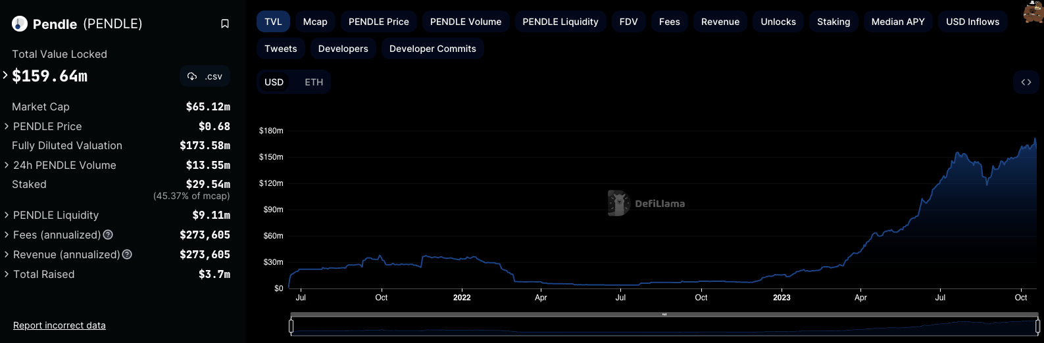Open help tooltip for Revenue (annualized)
Viewport: 1044px width, 343px height.
(x=128, y=254)
